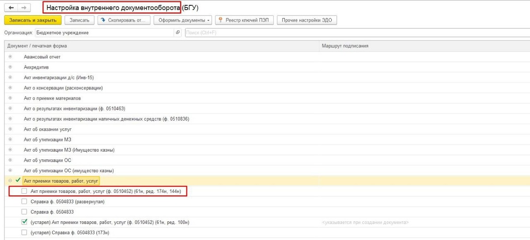This screenshot has width=530, height=240.
Task: Expand Акт о результатах инвентаризации (ф. 0510463)
Action: pyautogui.click(x=10, y=108)
